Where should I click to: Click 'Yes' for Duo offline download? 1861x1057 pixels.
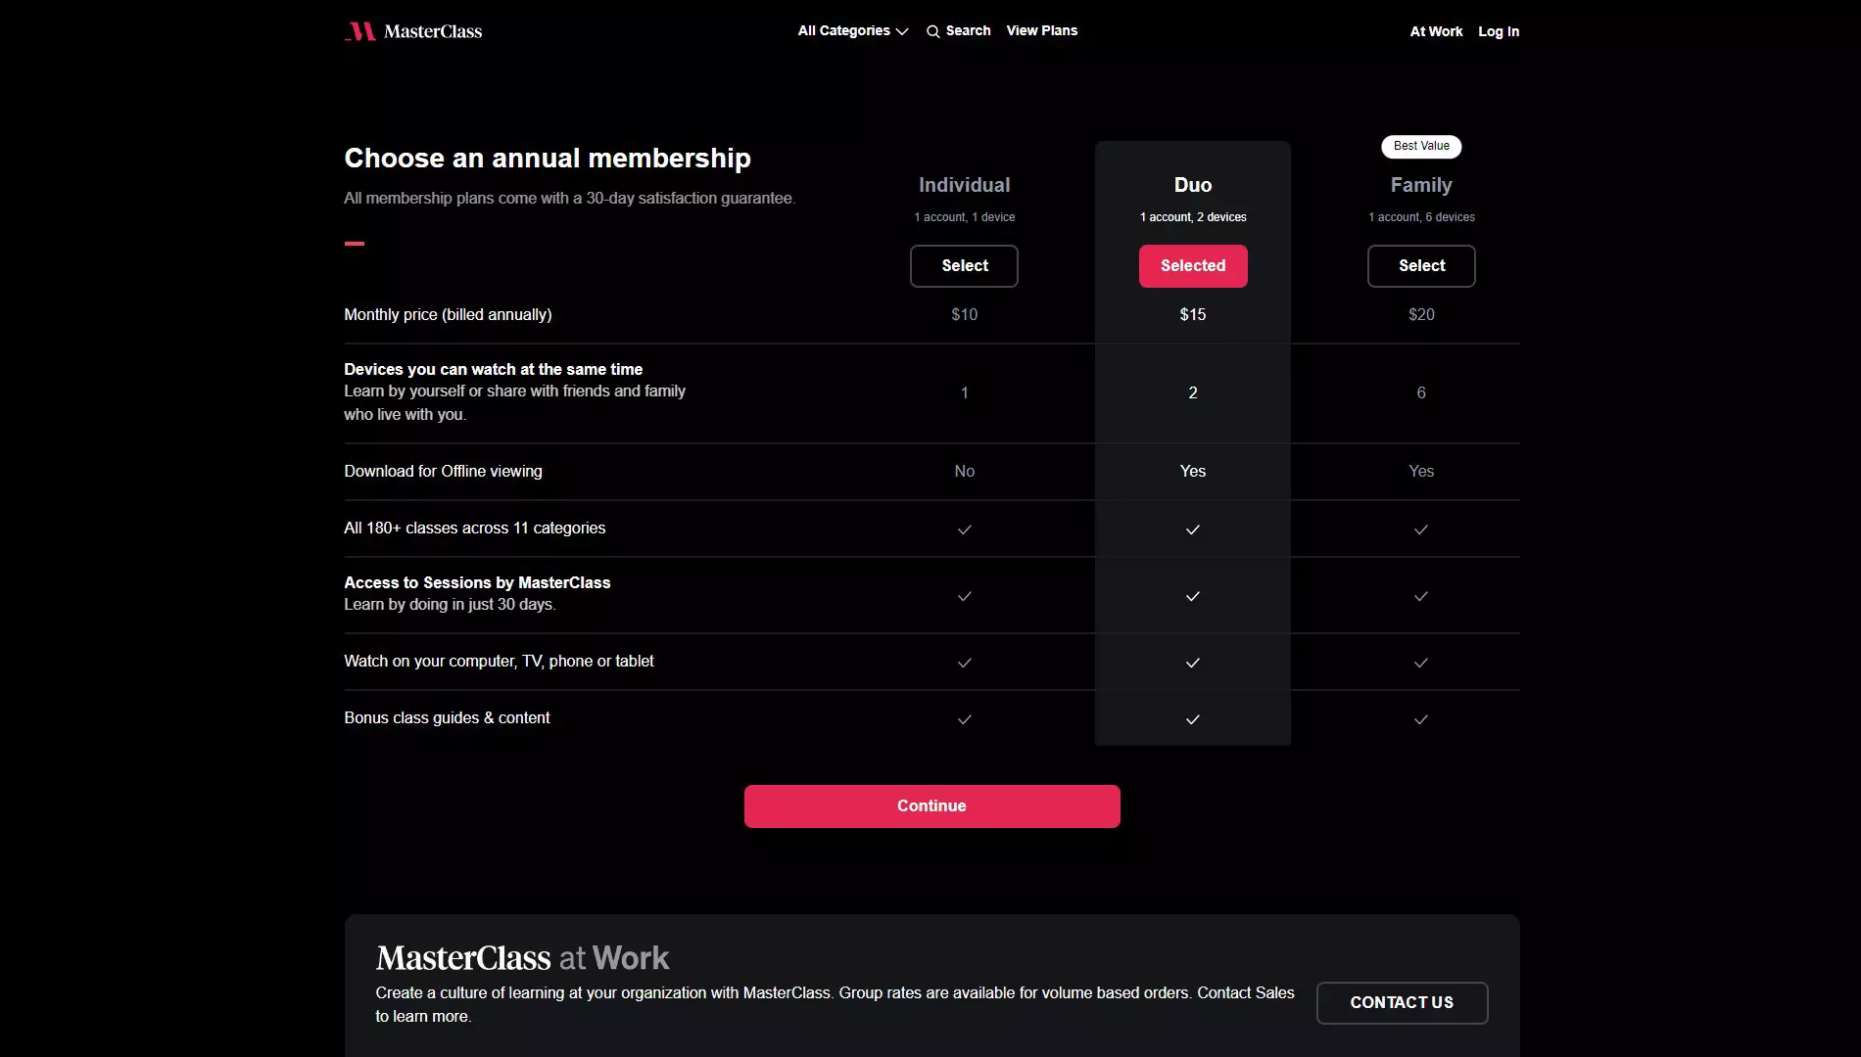1193,471
